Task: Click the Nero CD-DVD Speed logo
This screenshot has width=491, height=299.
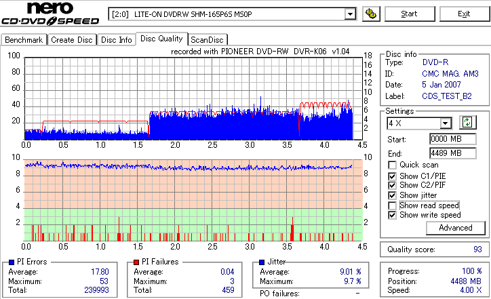Action: pyautogui.click(x=50, y=13)
